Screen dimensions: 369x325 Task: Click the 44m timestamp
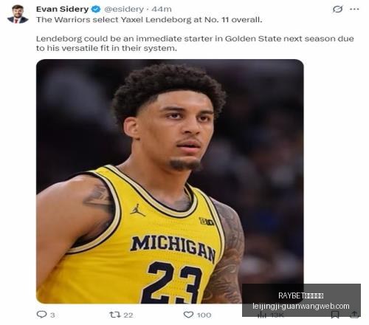pos(162,9)
